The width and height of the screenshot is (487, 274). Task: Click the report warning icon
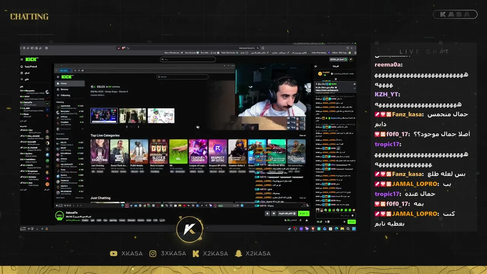click(x=307, y=220)
